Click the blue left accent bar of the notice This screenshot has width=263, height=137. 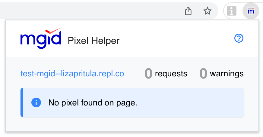point(22,102)
